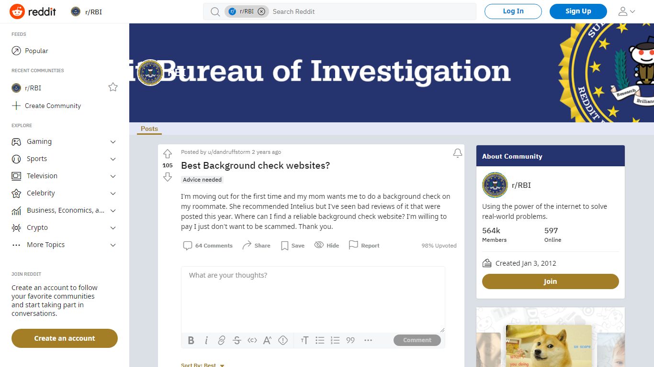This screenshot has width=654, height=367.
Task: Favorite r/RBI with the star icon
Action: [113, 87]
